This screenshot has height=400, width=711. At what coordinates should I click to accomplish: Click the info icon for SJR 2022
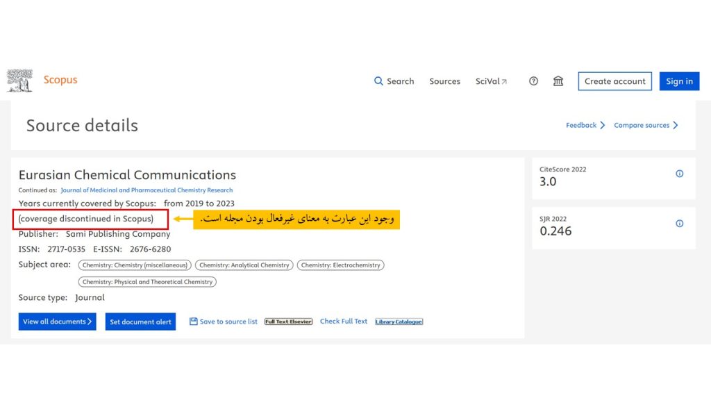[x=679, y=224]
